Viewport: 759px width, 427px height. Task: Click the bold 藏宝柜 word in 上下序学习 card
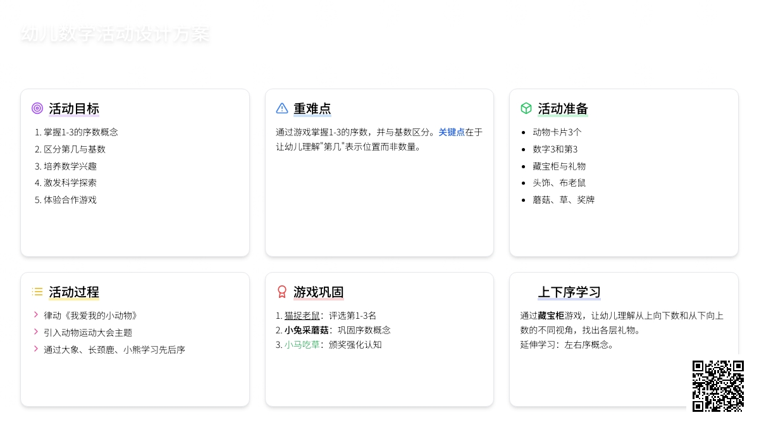tap(551, 316)
